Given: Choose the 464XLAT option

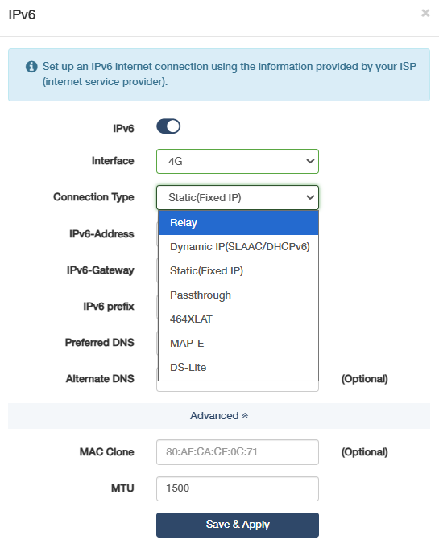Looking at the screenshot, I should 238,319.
